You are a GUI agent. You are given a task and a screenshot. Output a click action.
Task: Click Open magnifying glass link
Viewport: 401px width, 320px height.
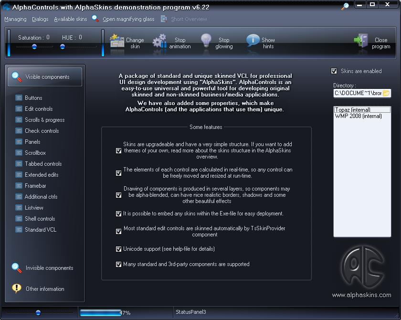(x=128, y=19)
